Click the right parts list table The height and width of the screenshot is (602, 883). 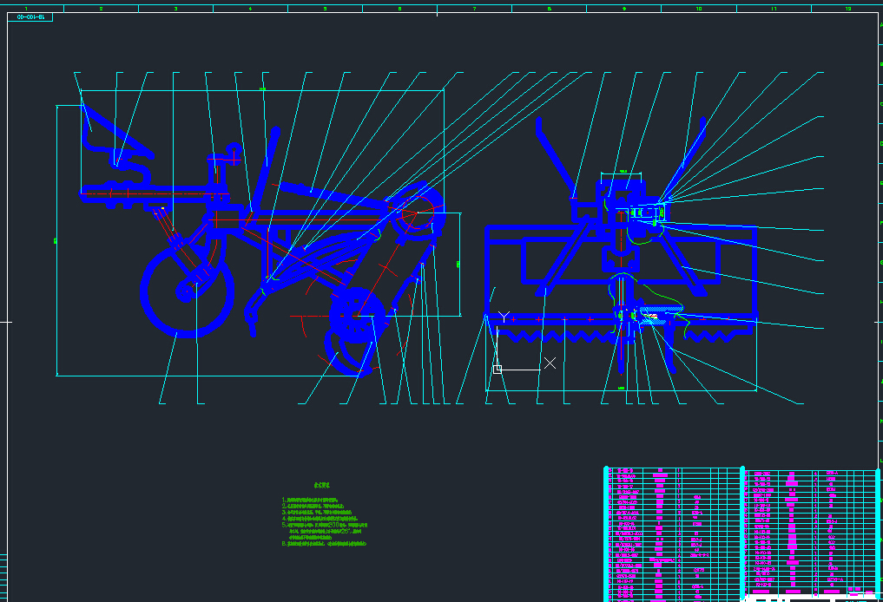pos(811,534)
